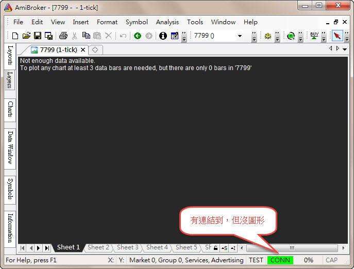This screenshot has height=269, width=354.
Task: Open the Tools menu
Action: (195, 22)
